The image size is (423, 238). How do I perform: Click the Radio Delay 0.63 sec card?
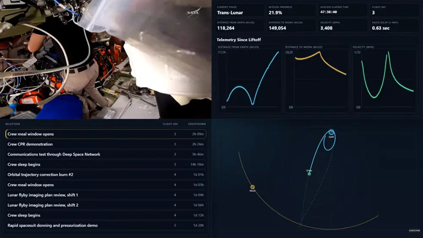[x=393, y=25]
